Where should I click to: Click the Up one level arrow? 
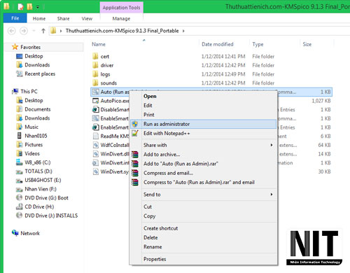click(43, 31)
